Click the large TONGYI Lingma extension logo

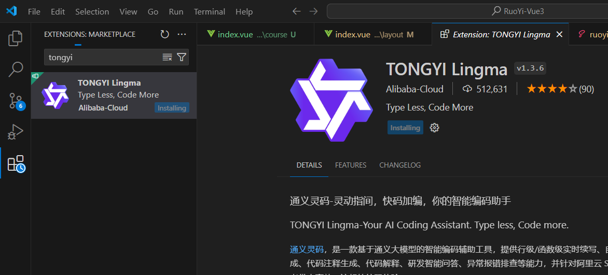click(x=331, y=100)
